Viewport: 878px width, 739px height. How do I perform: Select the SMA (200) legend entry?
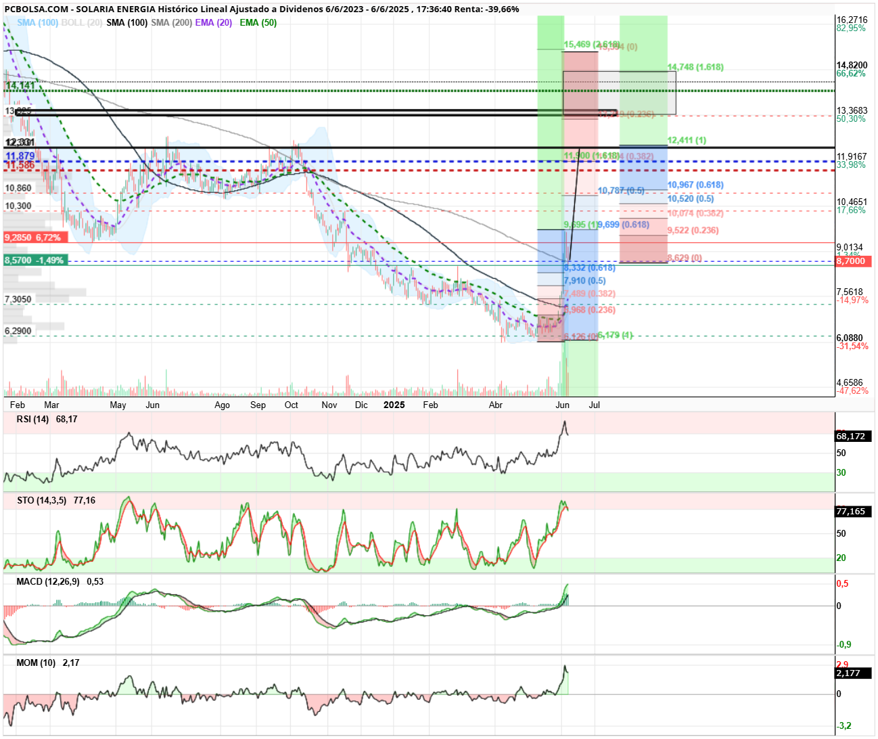tap(171, 22)
